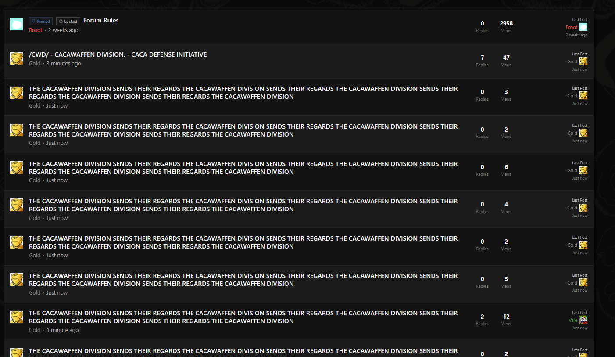Viewport: 615px width, 357px height.
Task: Click Broot username in Last Post column
Action: (x=572, y=27)
